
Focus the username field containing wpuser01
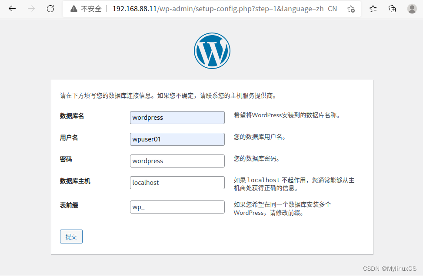point(177,139)
